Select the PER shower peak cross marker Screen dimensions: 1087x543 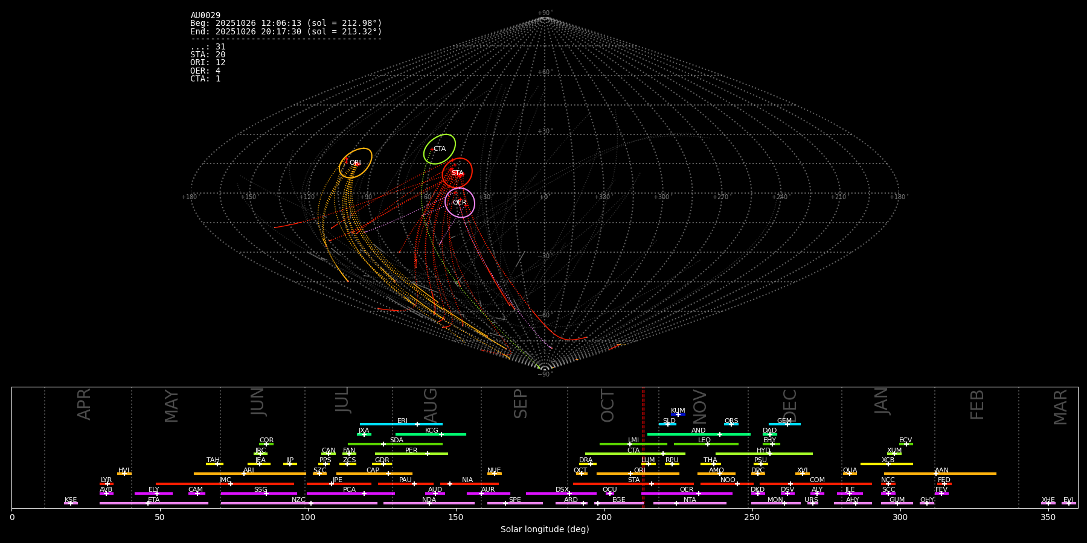(x=427, y=454)
